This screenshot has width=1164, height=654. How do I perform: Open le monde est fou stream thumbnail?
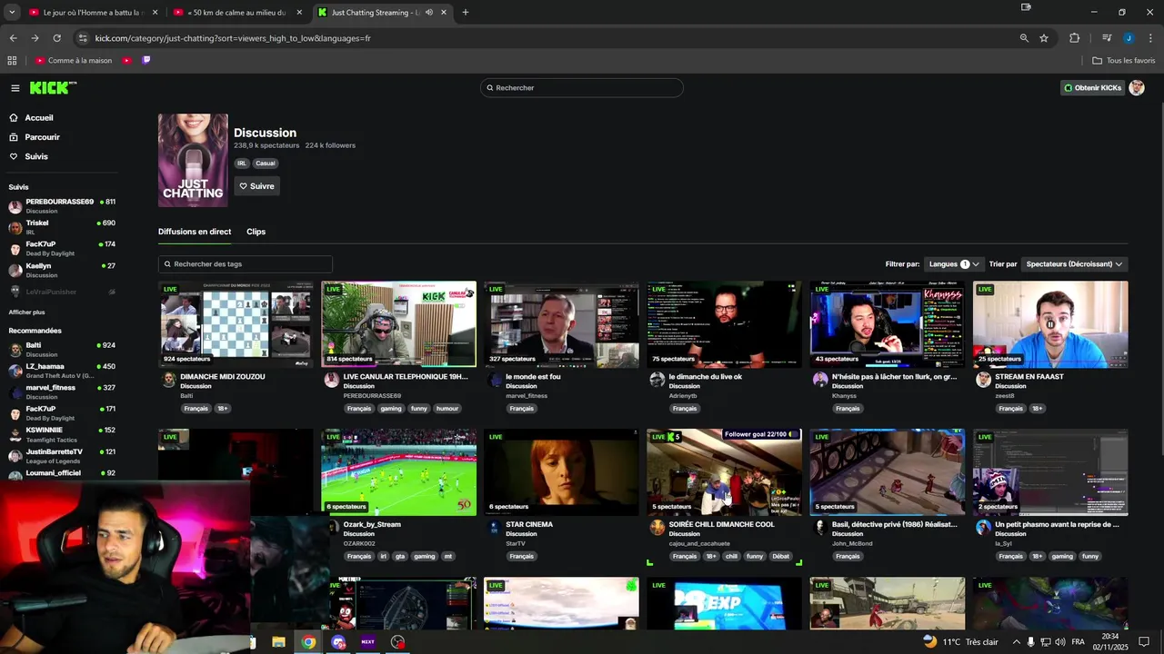point(561,324)
